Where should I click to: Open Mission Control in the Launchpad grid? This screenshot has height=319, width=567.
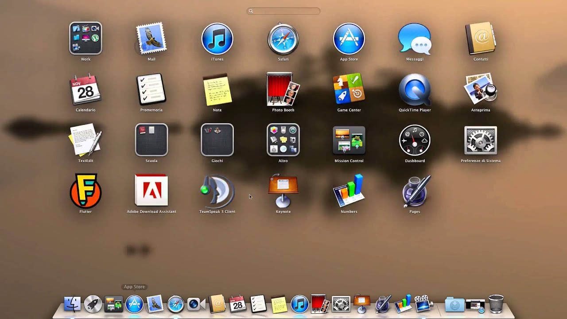pyautogui.click(x=349, y=140)
